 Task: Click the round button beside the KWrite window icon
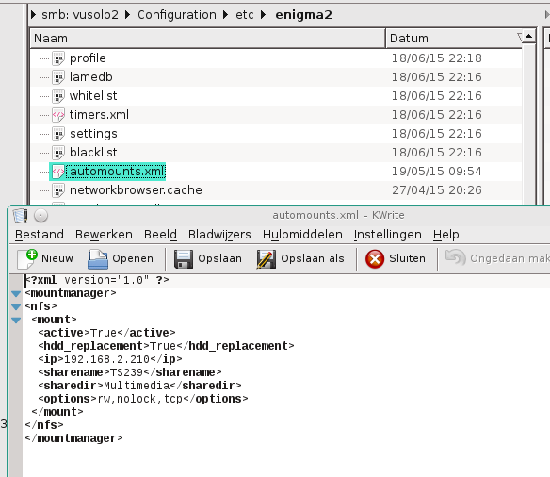coord(41,216)
